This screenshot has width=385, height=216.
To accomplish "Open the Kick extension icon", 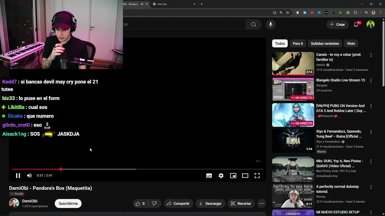I will [x=326, y=13].
